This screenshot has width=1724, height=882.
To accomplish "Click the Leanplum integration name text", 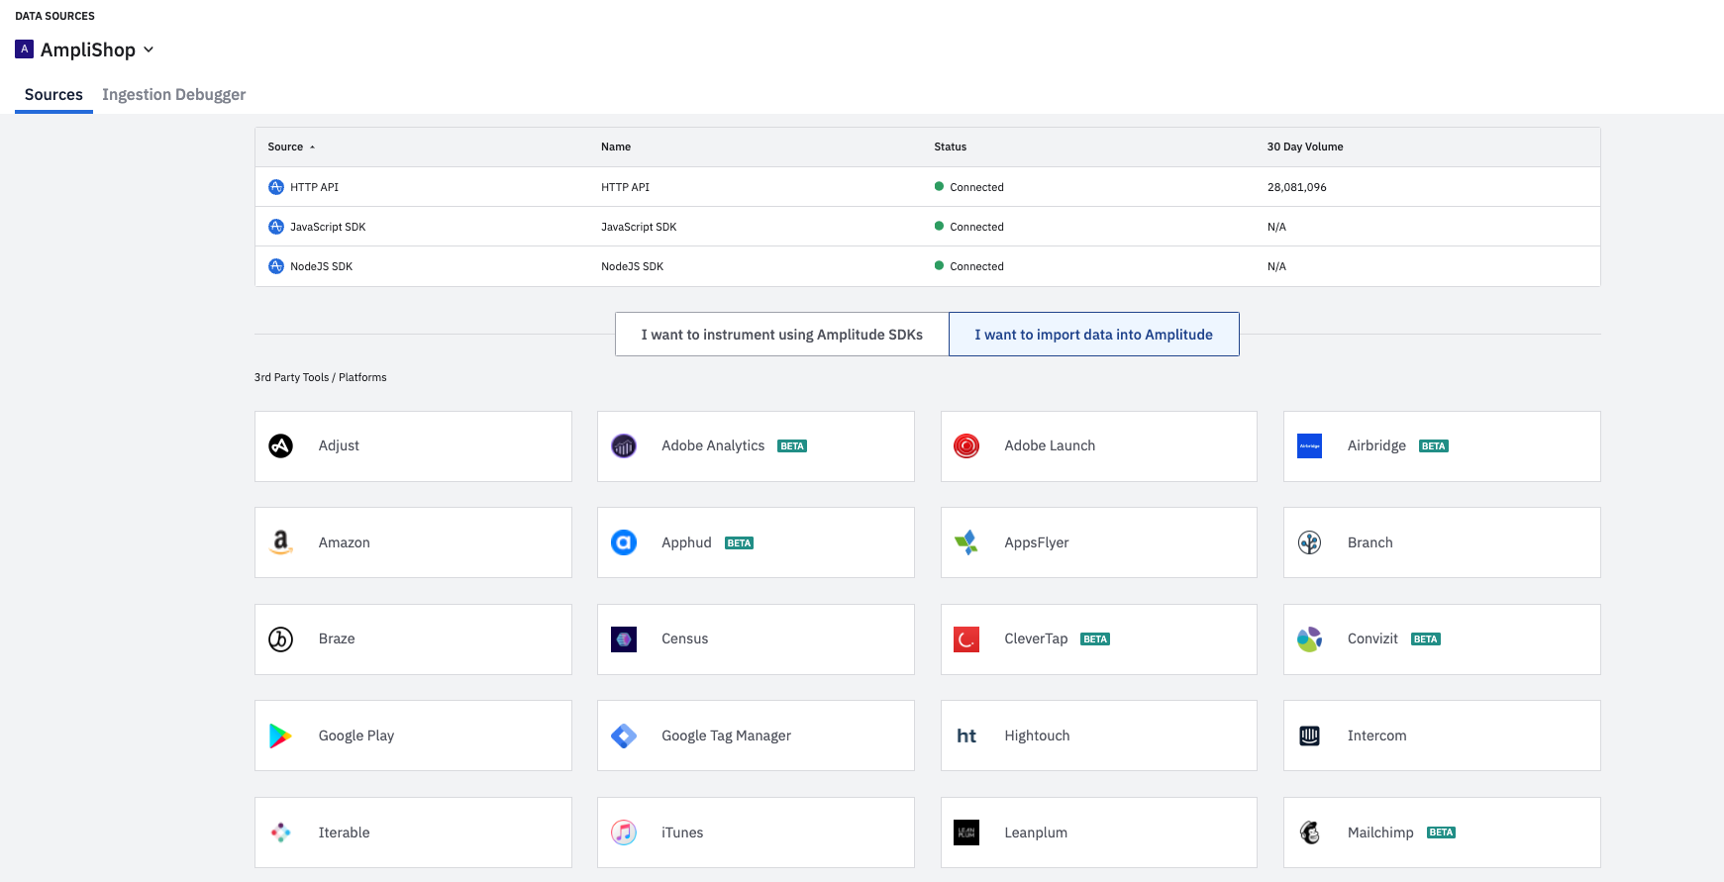I will click(1036, 833).
